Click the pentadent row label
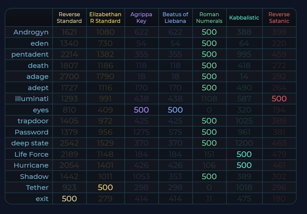Viewport: 307px width, 214px height. [x=30, y=54]
